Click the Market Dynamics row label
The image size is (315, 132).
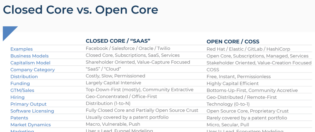(x=31, y=125)
